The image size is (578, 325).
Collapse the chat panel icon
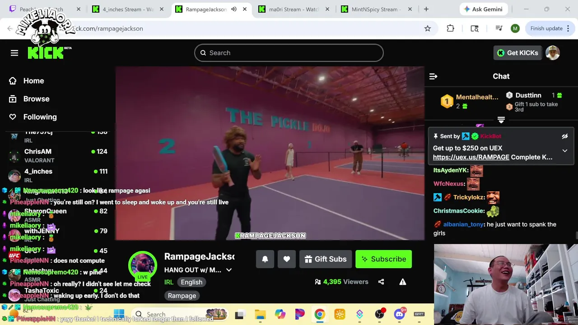pyautogui.click(x=433, y=76)
